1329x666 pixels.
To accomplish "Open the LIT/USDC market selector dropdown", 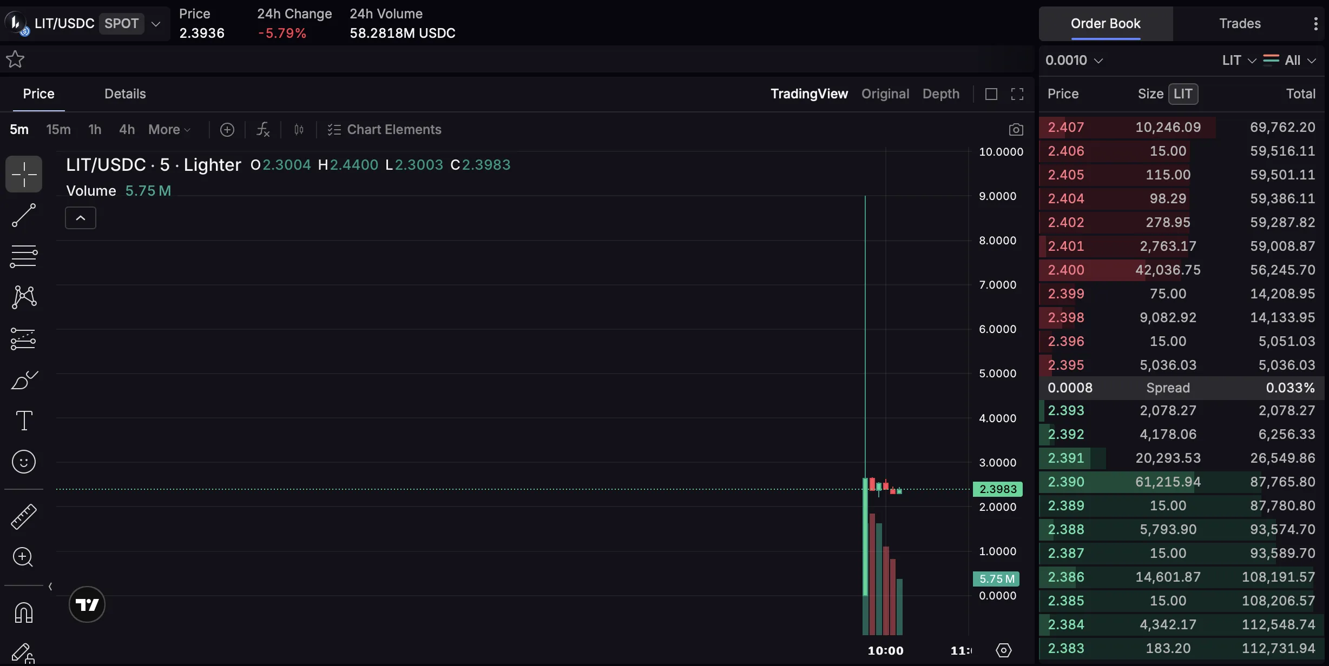I will coord(156,24).
